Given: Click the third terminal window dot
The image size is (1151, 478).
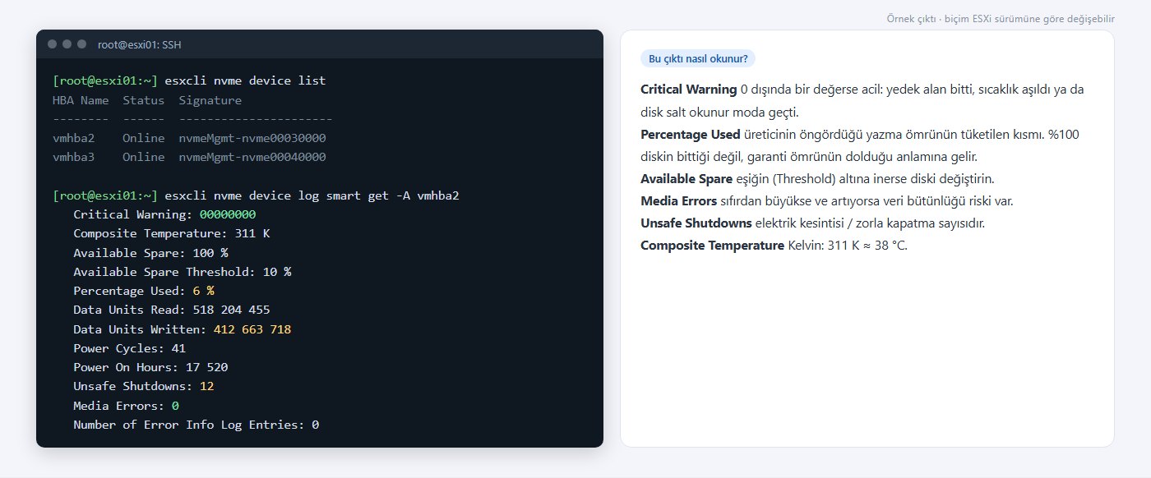Looking at the screenshot, I should tap(82, 44).
